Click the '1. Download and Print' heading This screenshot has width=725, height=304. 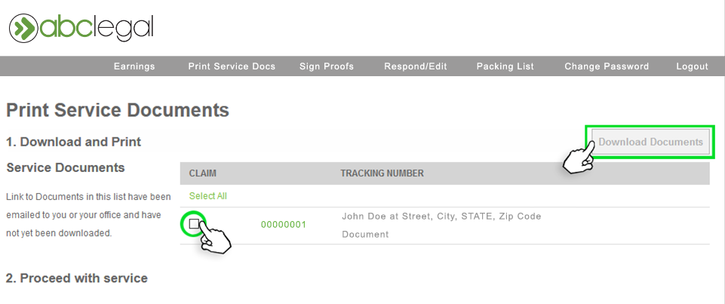[x=74, y=142]
